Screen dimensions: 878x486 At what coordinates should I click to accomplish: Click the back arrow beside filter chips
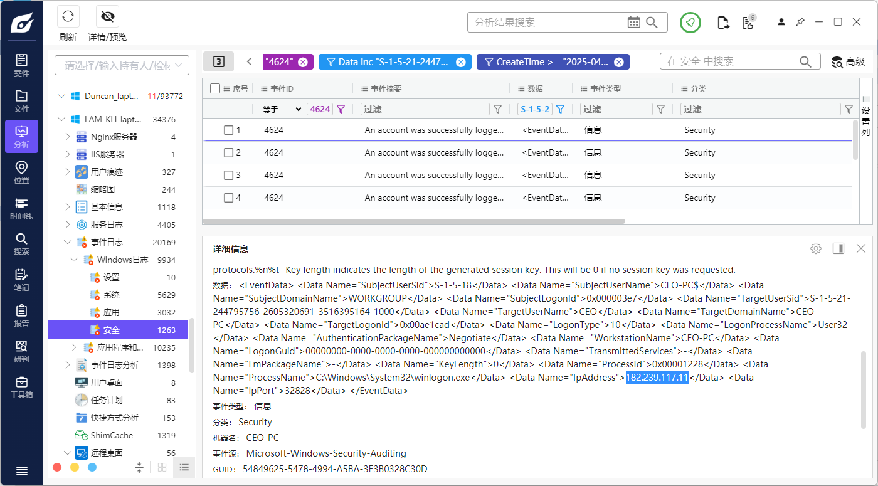tap(249, 61)
